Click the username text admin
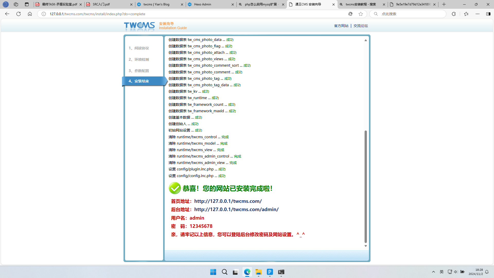This screenshot has width=494, height=278. tap(197, 218)
